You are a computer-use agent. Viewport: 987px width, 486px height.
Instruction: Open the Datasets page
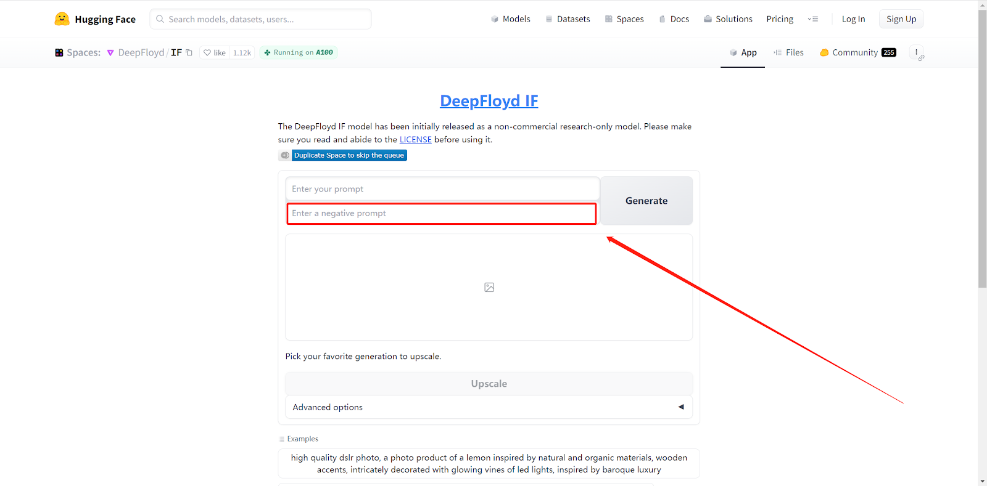(x=568, y=19)
